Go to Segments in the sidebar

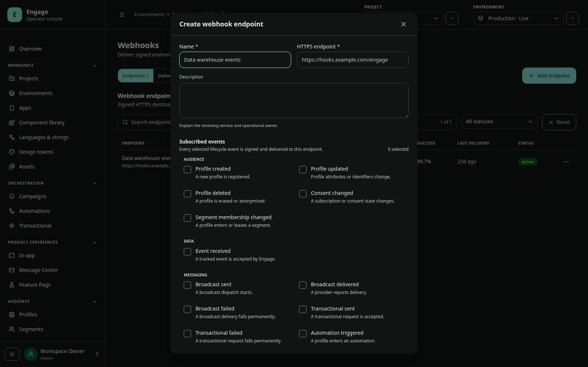coord(31,329)
